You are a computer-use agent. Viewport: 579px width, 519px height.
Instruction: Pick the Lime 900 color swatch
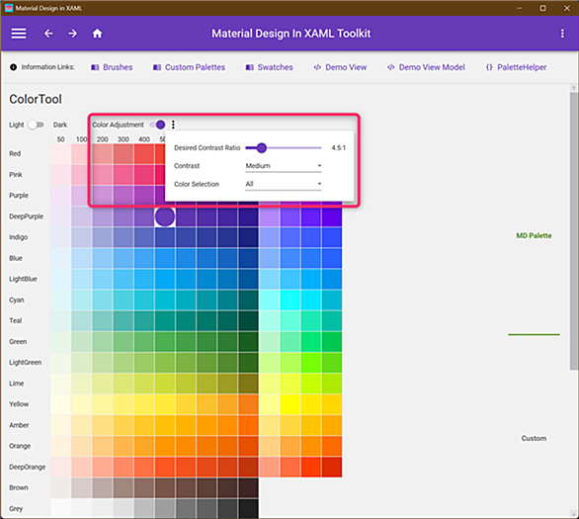248,384
